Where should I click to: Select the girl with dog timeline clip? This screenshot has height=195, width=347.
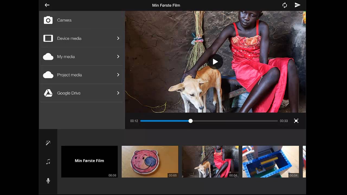pyautogui.click(x=210, y=162)
